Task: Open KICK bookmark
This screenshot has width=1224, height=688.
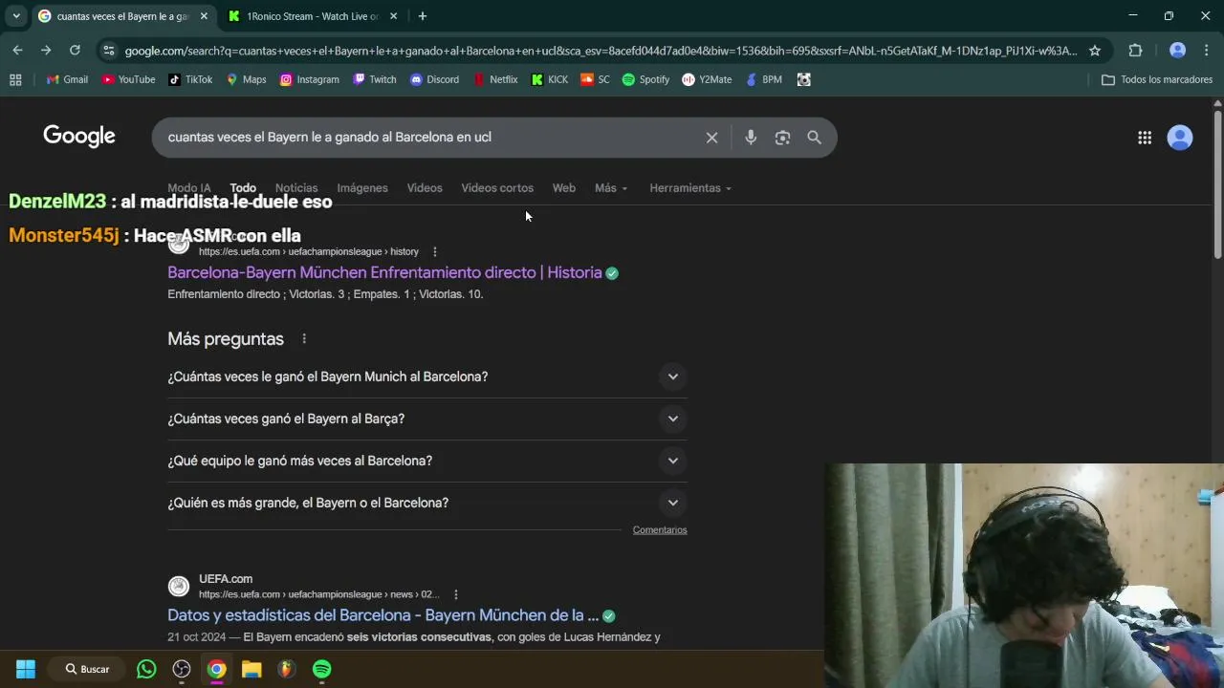Action: click(550, 79)
